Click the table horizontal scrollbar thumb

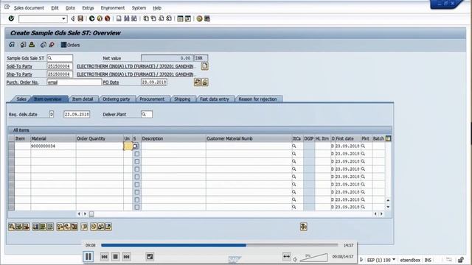[x=91, y=214]
